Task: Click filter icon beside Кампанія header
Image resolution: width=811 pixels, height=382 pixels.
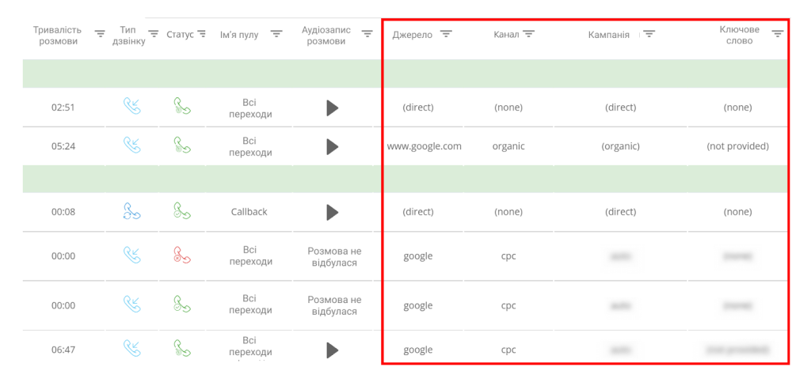Action: [x=649, y=34]
